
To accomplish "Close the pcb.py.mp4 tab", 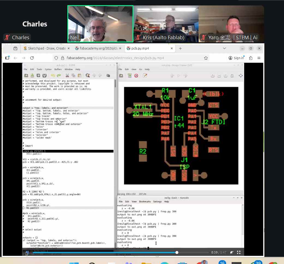I will pyautogui.click(x=172, y=48).
